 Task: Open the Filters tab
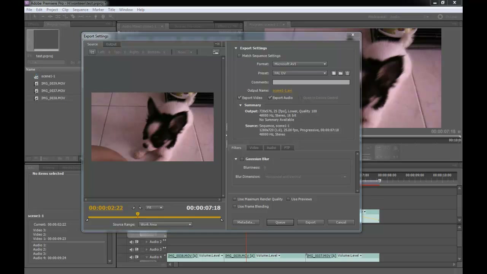click(x=236, y=148)
